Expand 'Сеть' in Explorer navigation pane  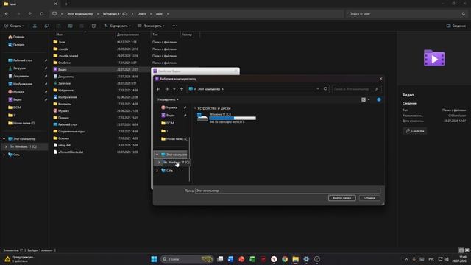[4, 155]
